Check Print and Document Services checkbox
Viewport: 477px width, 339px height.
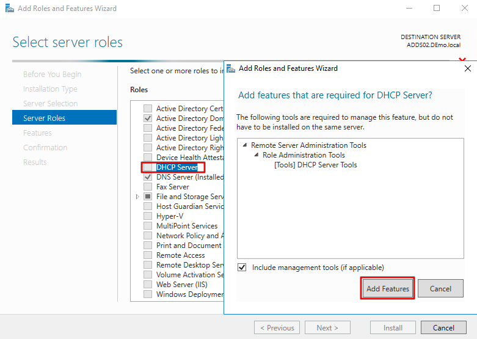click(148, 246)
